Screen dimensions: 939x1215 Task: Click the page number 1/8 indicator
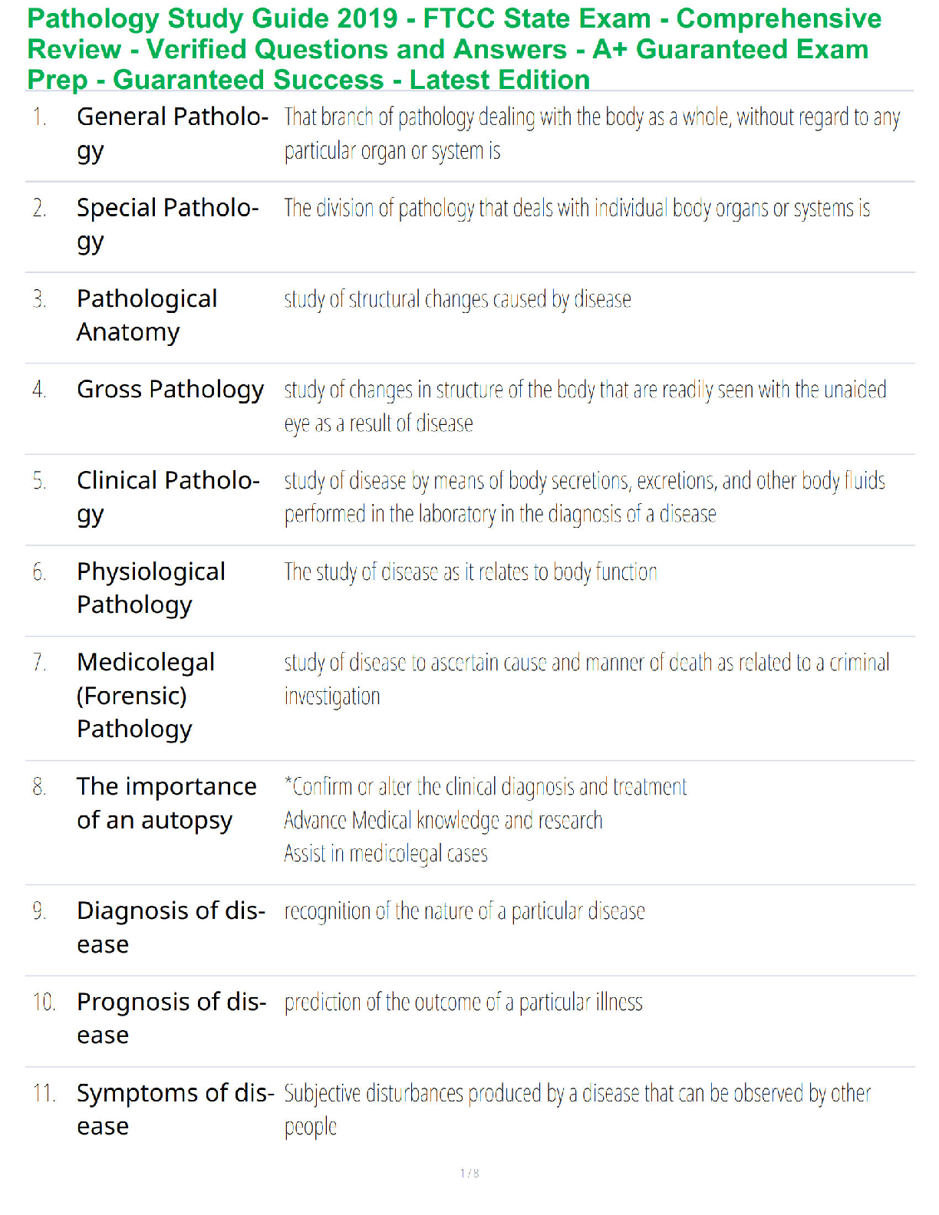470,1173
